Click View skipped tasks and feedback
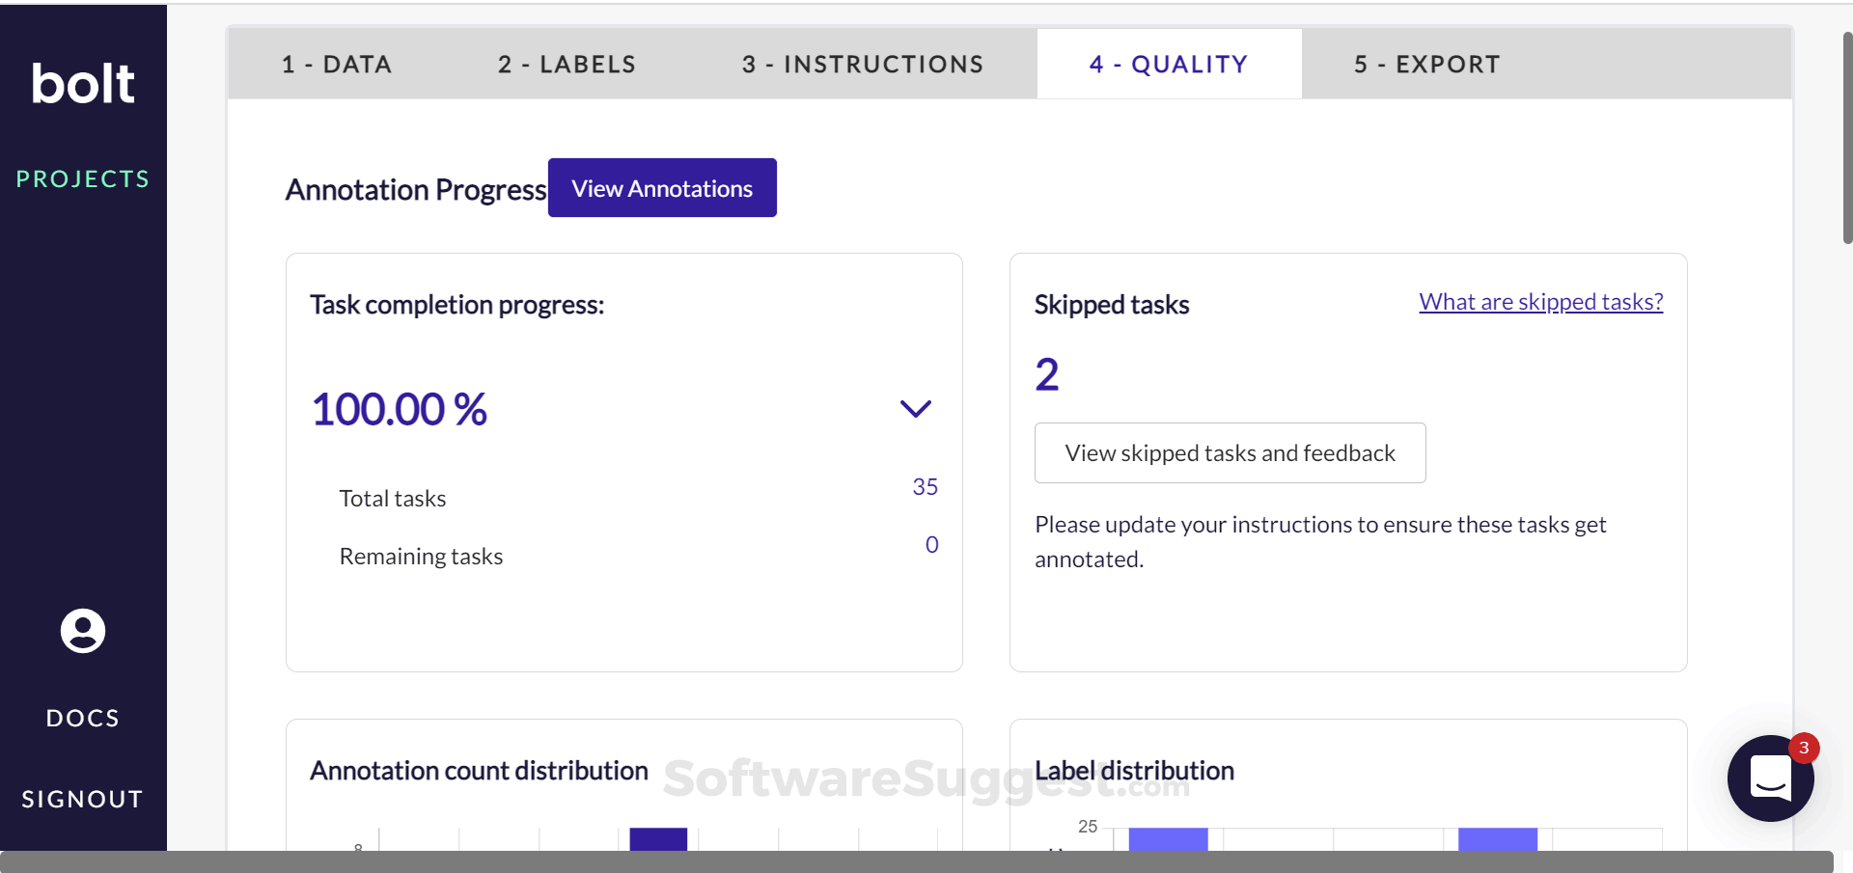 click(1230, 453)
